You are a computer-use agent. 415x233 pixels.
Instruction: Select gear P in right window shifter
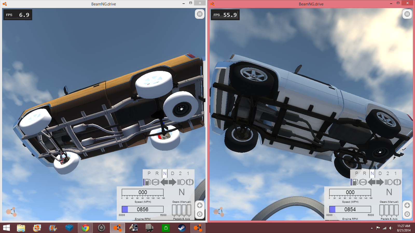click(357, 173)
